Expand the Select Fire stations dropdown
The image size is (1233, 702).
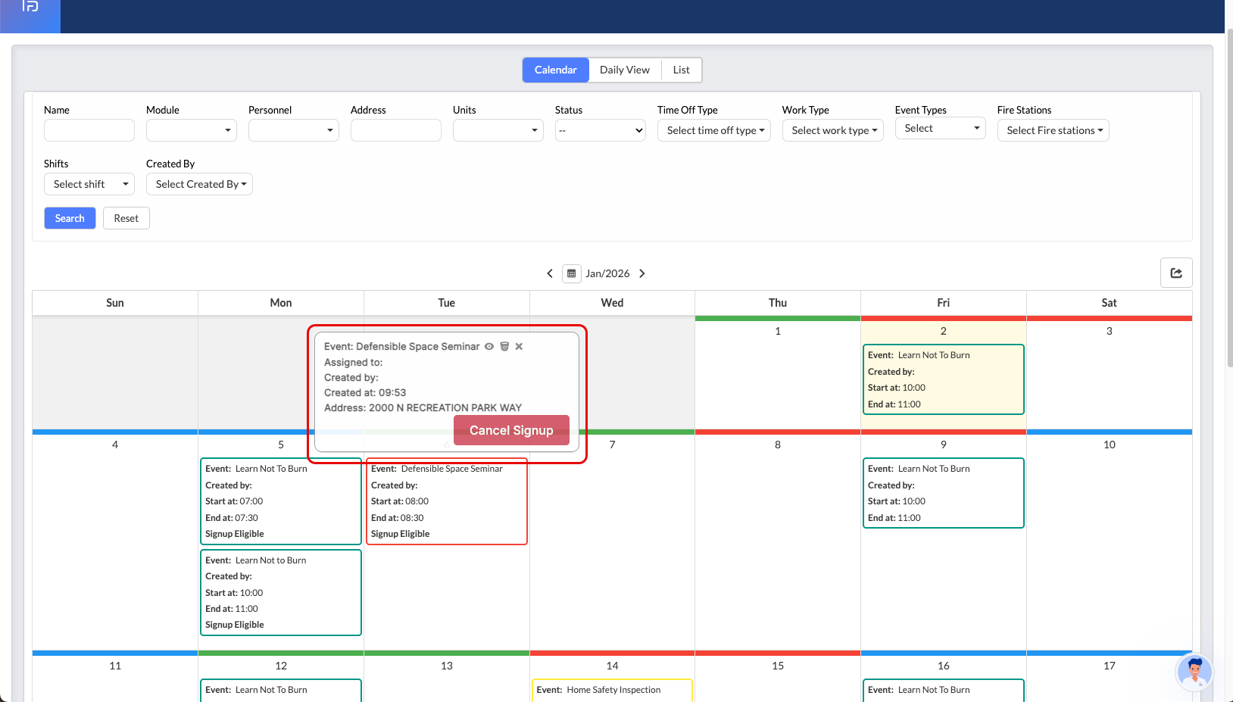click(x=1053, y=130)
